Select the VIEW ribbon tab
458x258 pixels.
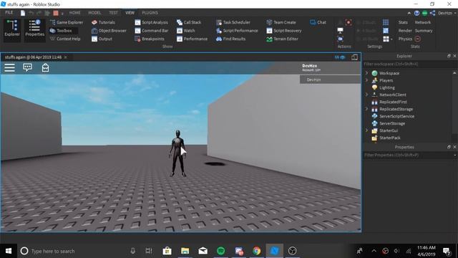130,13
